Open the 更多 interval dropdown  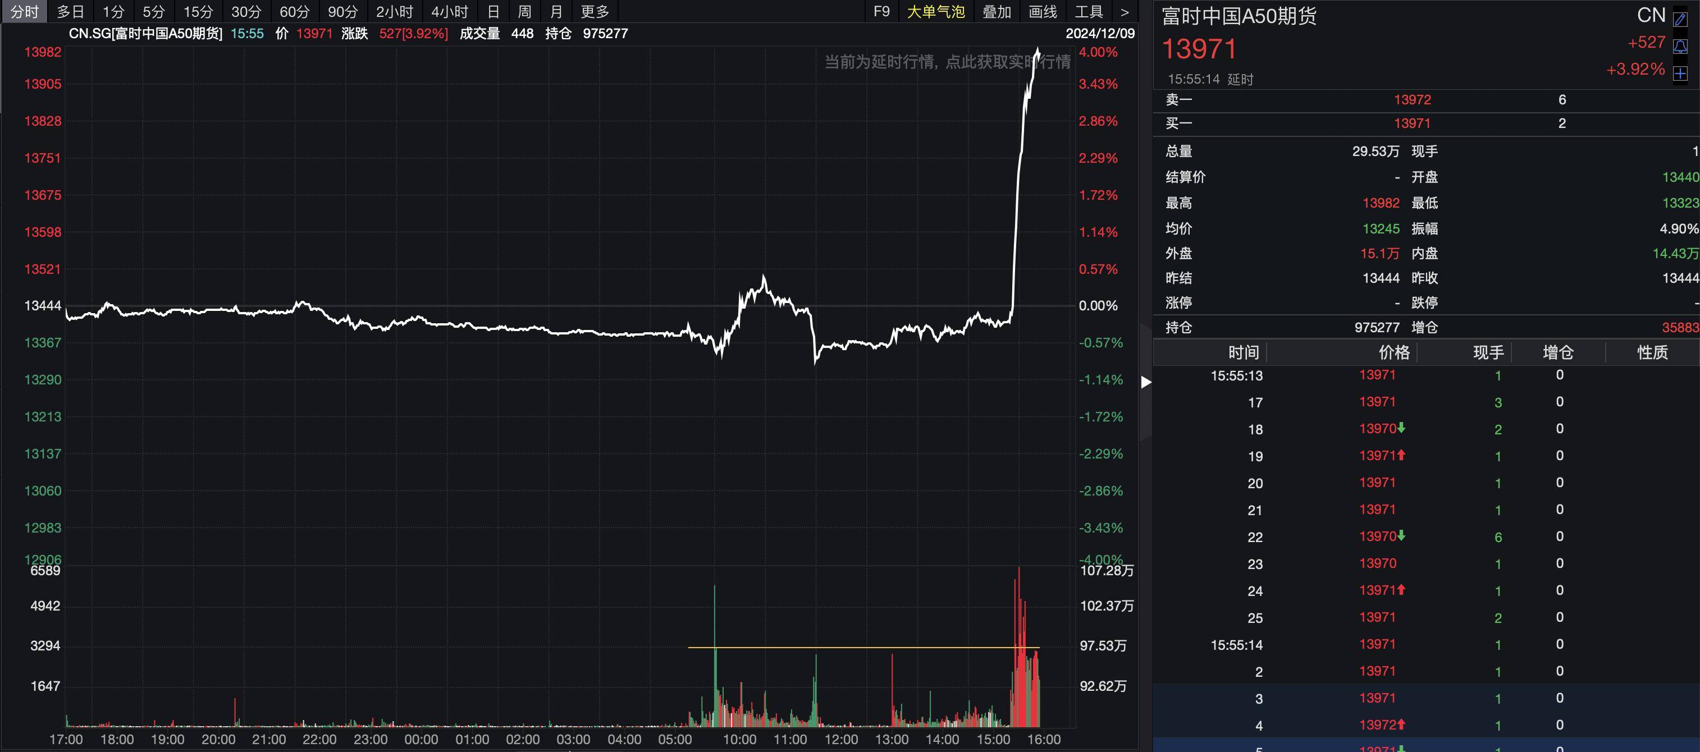click(594, 11)
